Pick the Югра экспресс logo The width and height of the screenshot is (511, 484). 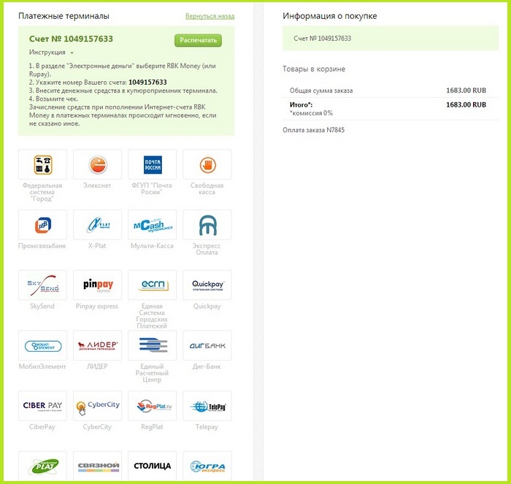(207, 466)
